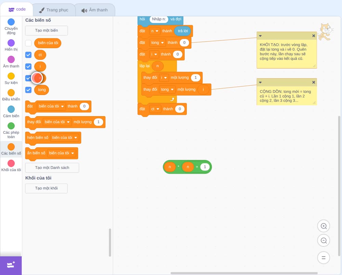Open the Chuyển động block category
Viewport: 342px width, 275px height.
pyautogui.click(x=11, y=27)
